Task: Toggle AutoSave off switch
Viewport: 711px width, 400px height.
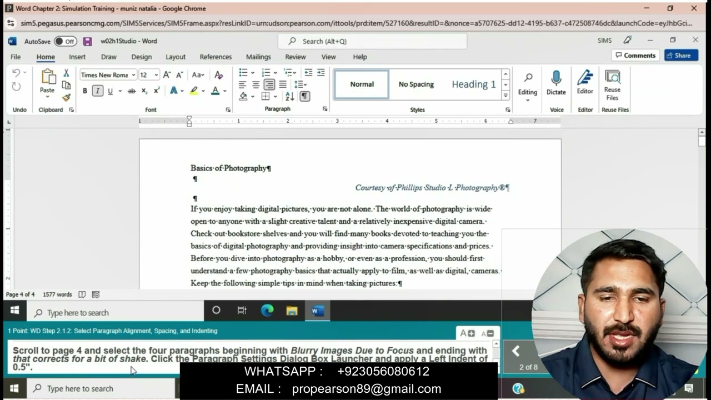Action: click(x=66, y=41)
